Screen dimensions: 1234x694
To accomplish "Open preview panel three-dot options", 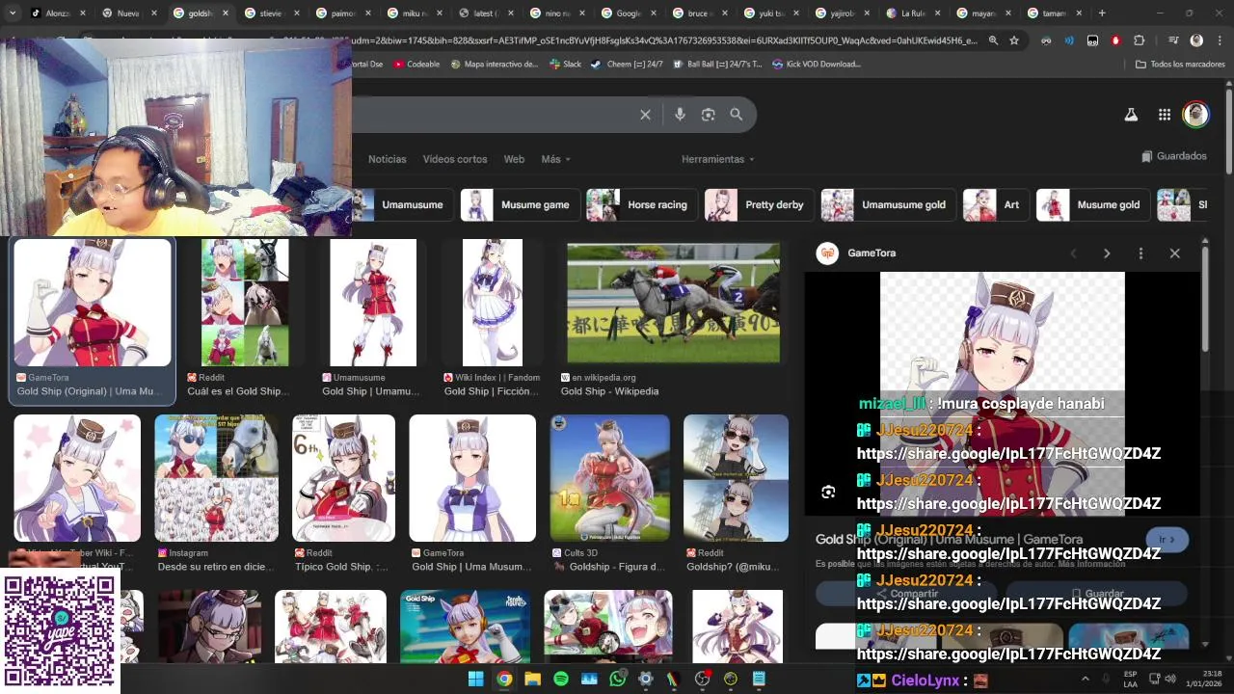I will pyautogui.click(x=1140, y=254).
